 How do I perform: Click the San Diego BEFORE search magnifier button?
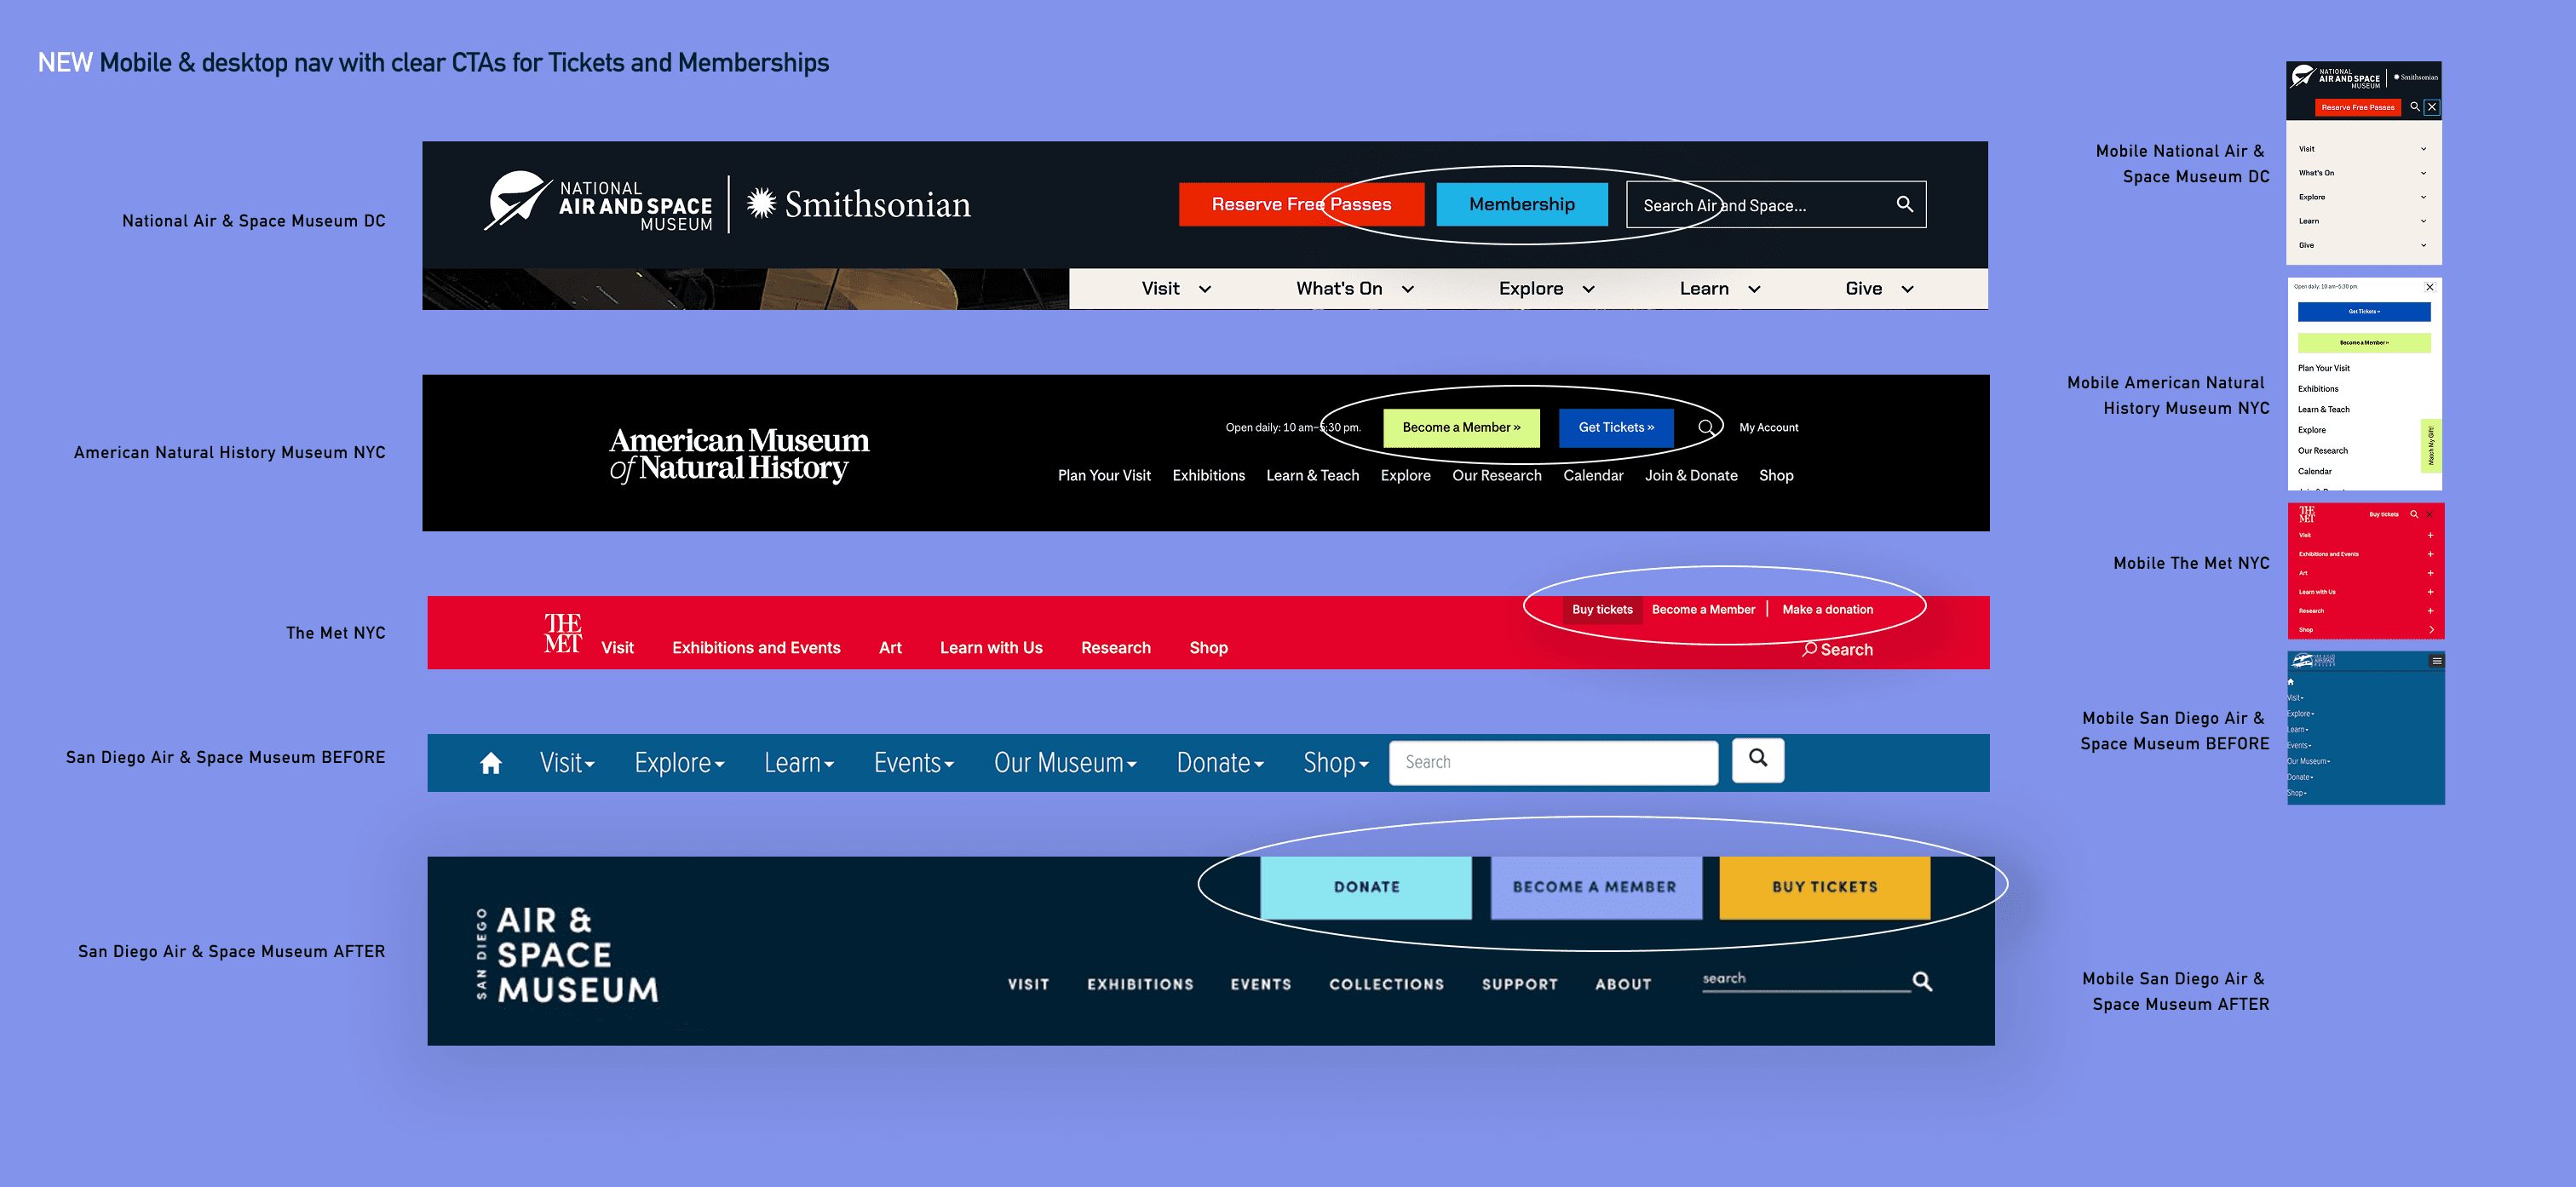[x=1757, y=759]
